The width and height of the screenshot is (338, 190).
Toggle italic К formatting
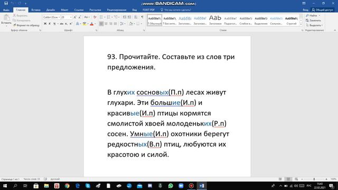coord(50,24)
